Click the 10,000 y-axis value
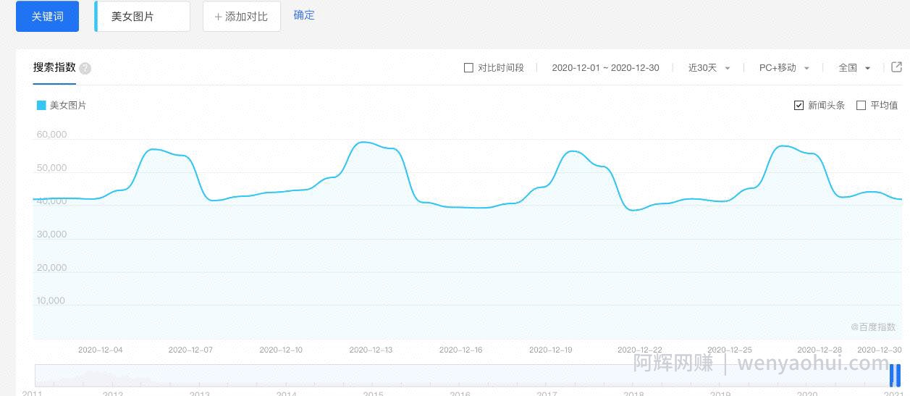The height and width of the screenshot is (396, 910). 51,301
